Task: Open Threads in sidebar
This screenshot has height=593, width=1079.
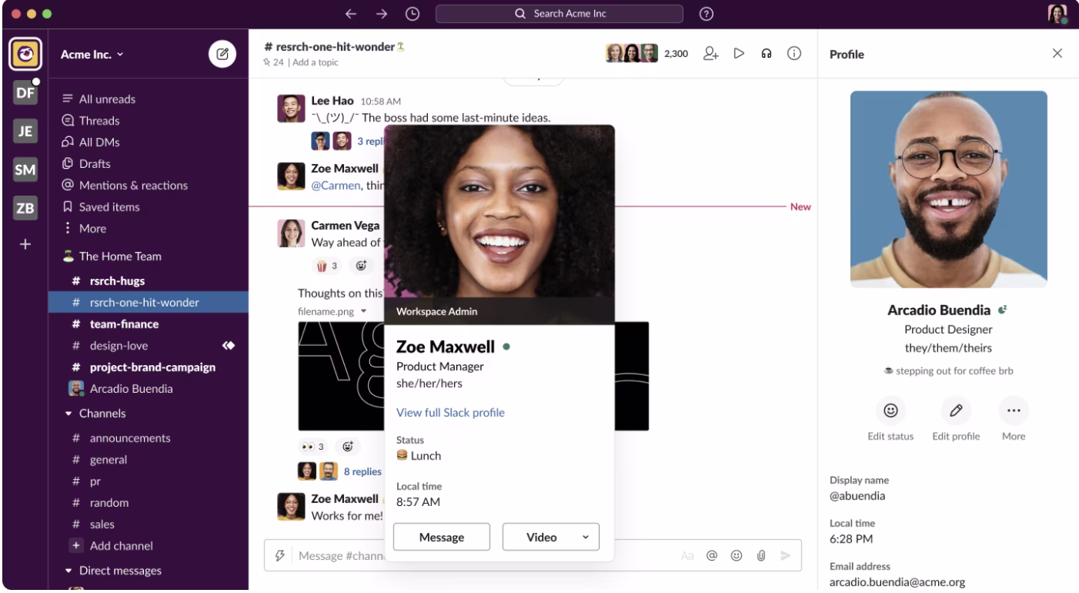Action: [x=91, y=121]
